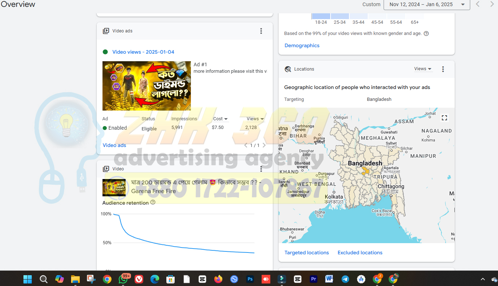Open the Video ads link
This screenshot has height=286, width=498.
pos(114,145)
